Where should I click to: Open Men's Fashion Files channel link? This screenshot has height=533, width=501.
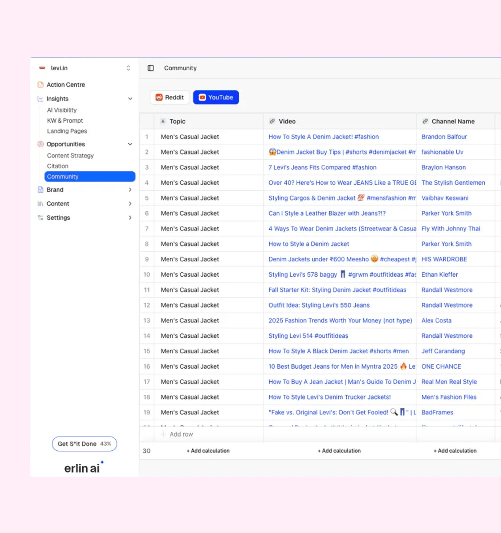point(449,397)
